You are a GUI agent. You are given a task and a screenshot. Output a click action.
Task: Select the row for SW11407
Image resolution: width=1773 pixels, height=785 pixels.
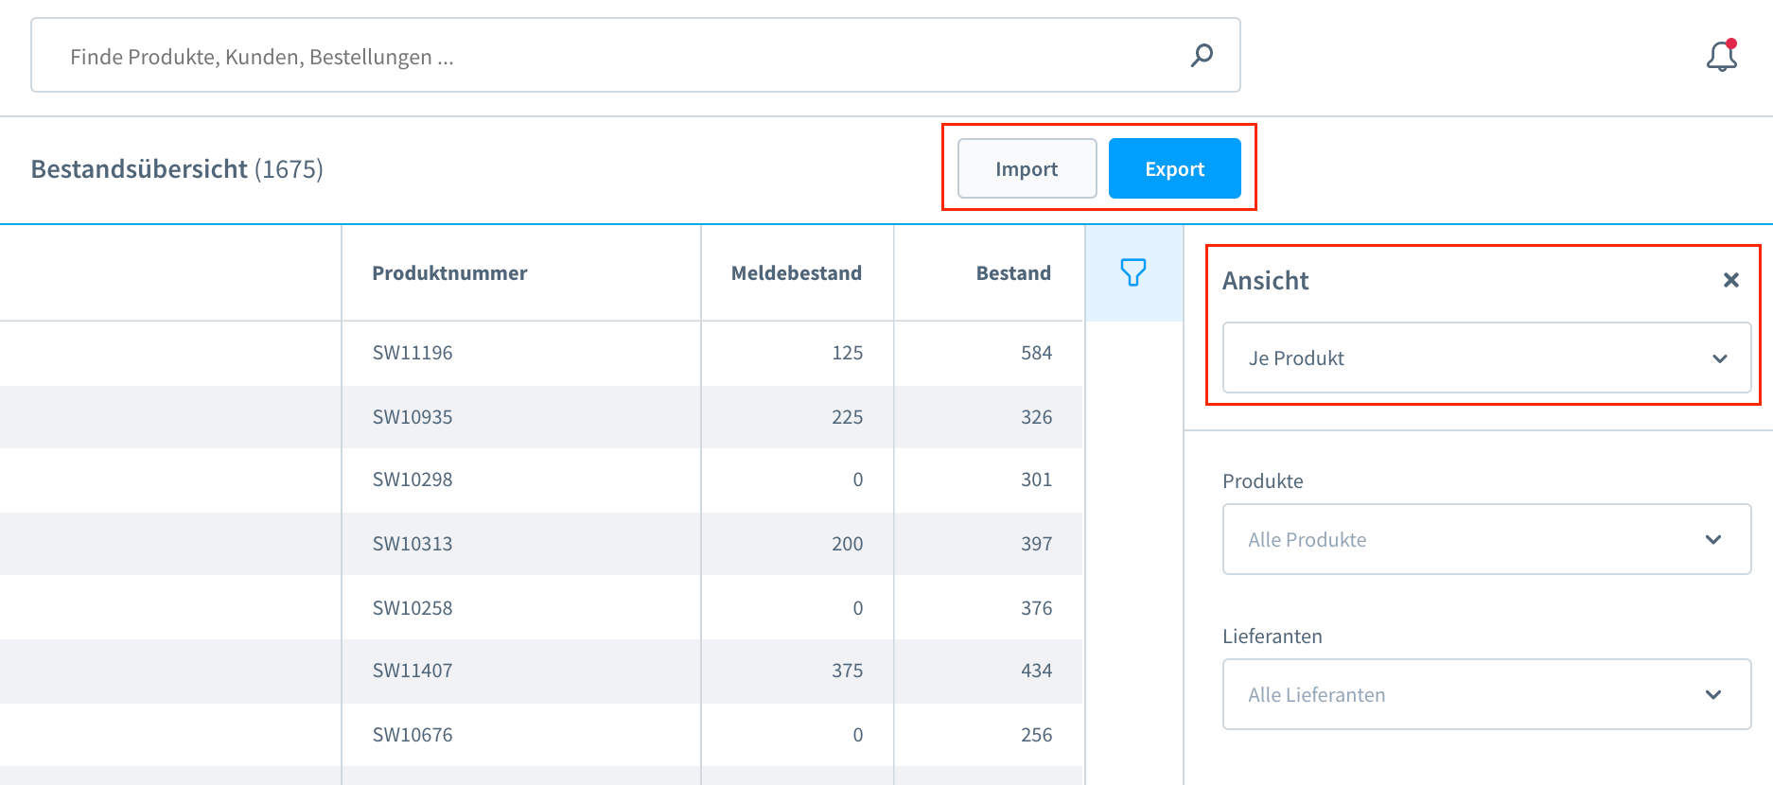(x=413, y=671)
